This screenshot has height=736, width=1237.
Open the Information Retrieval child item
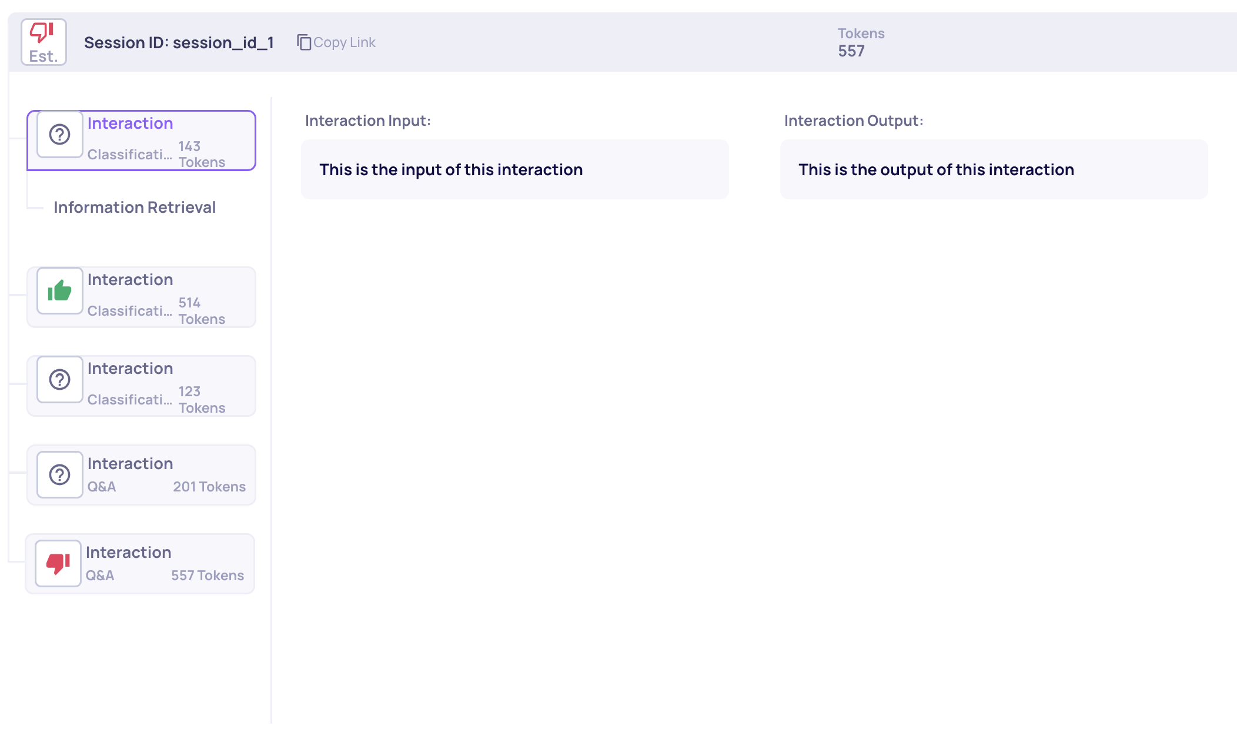135,208
